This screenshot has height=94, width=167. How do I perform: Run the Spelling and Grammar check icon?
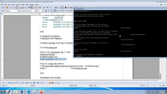tap(29, 8)
